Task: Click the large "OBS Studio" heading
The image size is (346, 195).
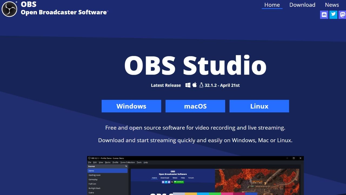Action: point(195,65)
